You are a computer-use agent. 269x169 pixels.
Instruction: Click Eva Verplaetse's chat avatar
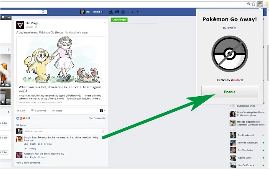pos(233,150)
